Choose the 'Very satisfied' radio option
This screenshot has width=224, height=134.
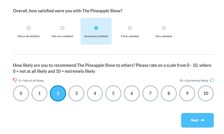click(163, 28)
